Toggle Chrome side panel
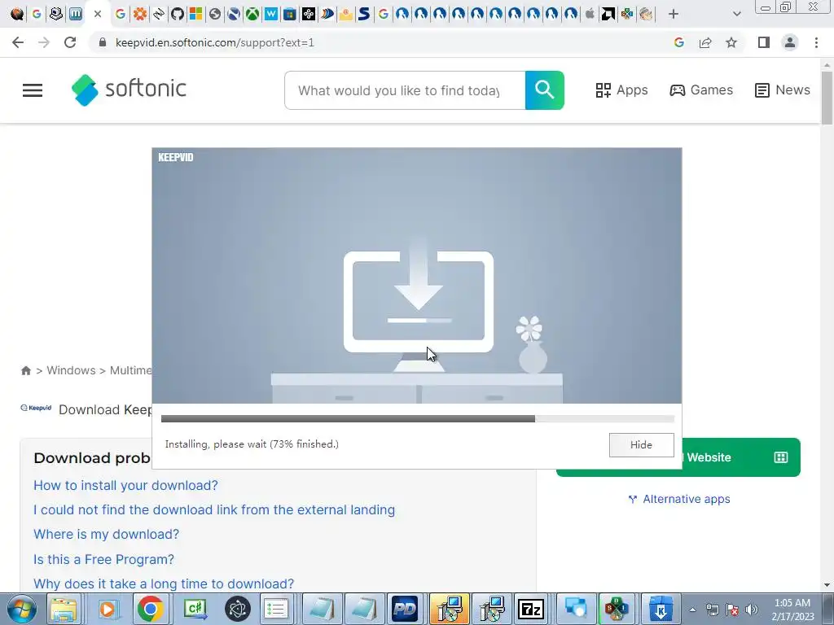 tap(764, 42)
